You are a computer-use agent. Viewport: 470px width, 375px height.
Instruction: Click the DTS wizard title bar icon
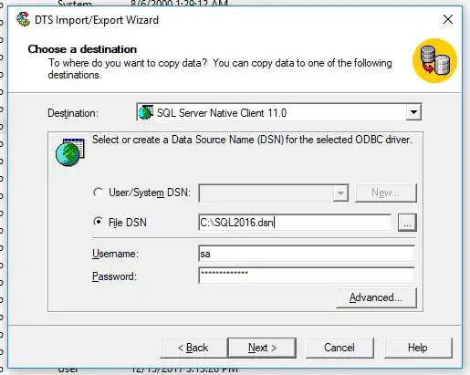coord(23,19)
